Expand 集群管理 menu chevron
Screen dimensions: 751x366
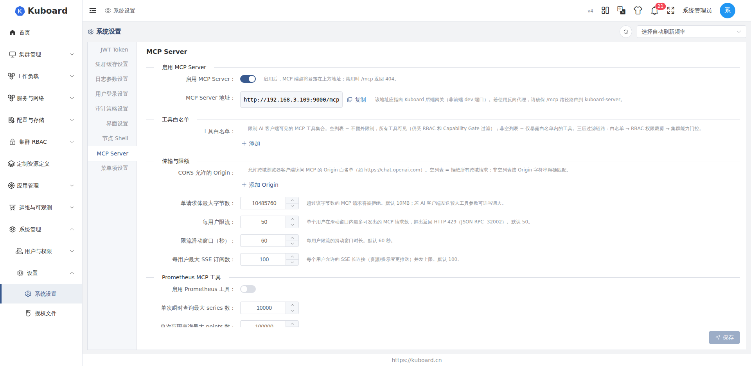click(x=72, y=54)
